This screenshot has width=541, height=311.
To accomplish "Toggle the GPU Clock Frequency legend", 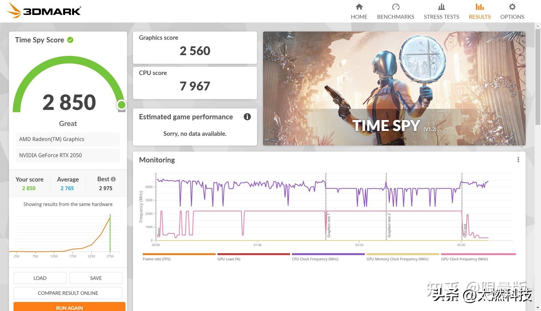I will point(478,257).
